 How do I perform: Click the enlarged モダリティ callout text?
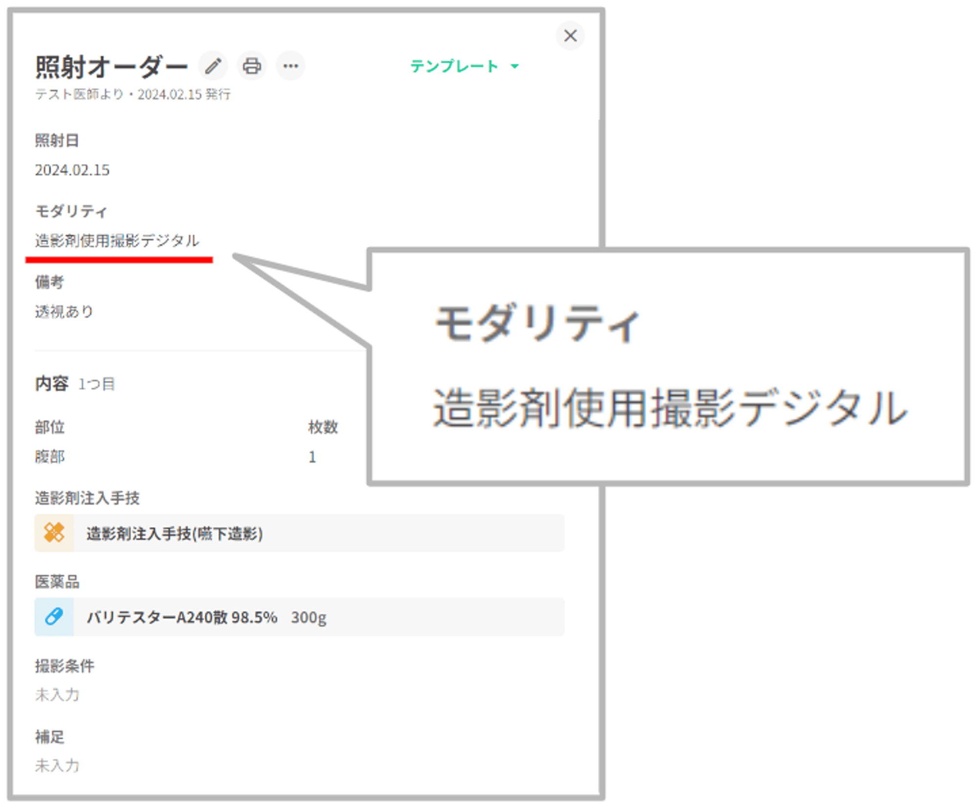coord(537,323)
